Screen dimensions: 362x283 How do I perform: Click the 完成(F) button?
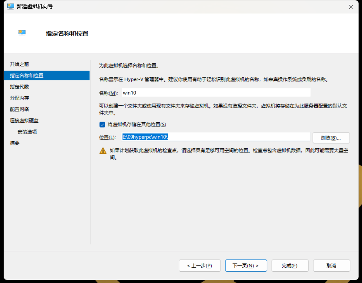tap(290, 266)
